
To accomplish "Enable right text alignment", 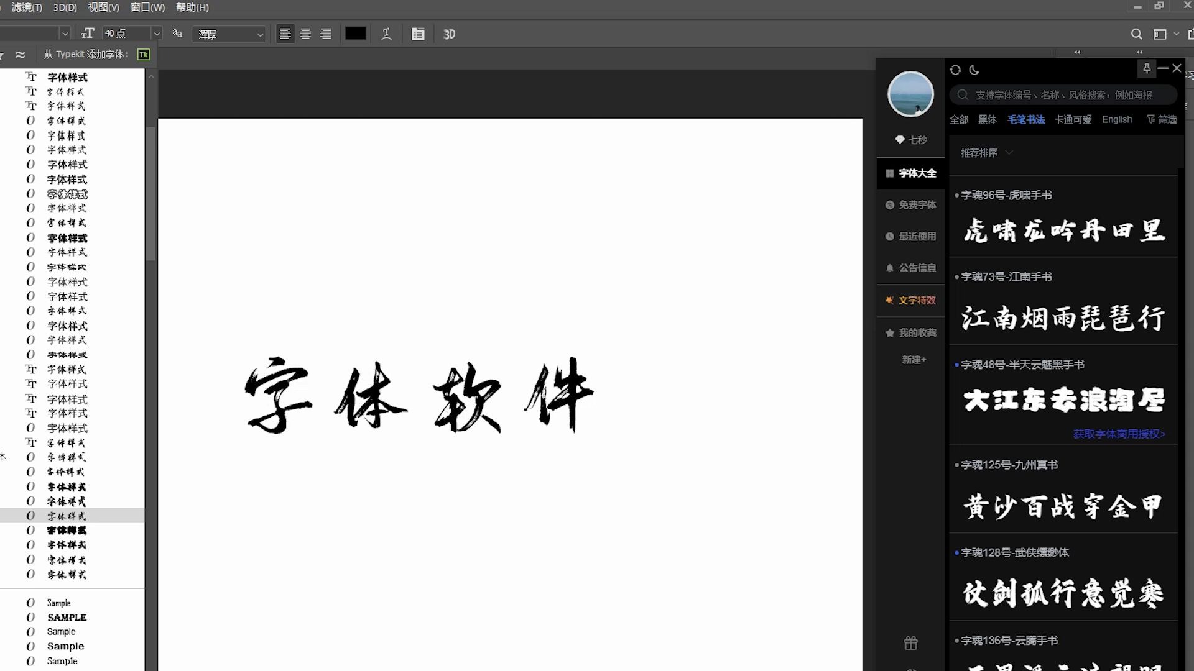I will click(326, 34).
